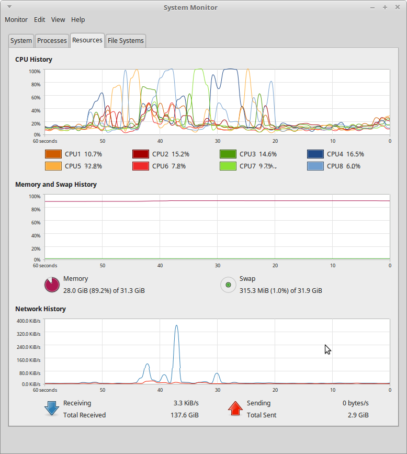This screenshot has width=407, height=454.
Task: Click the CPU5 color swatch
Action: pyautogui.click(x=53, y=166)
